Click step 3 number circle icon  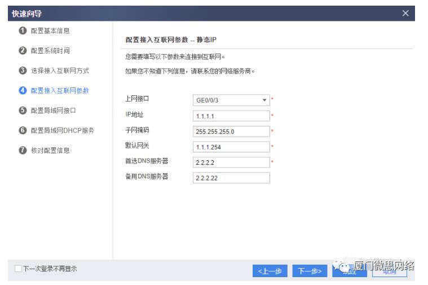(x=23, y=71)
